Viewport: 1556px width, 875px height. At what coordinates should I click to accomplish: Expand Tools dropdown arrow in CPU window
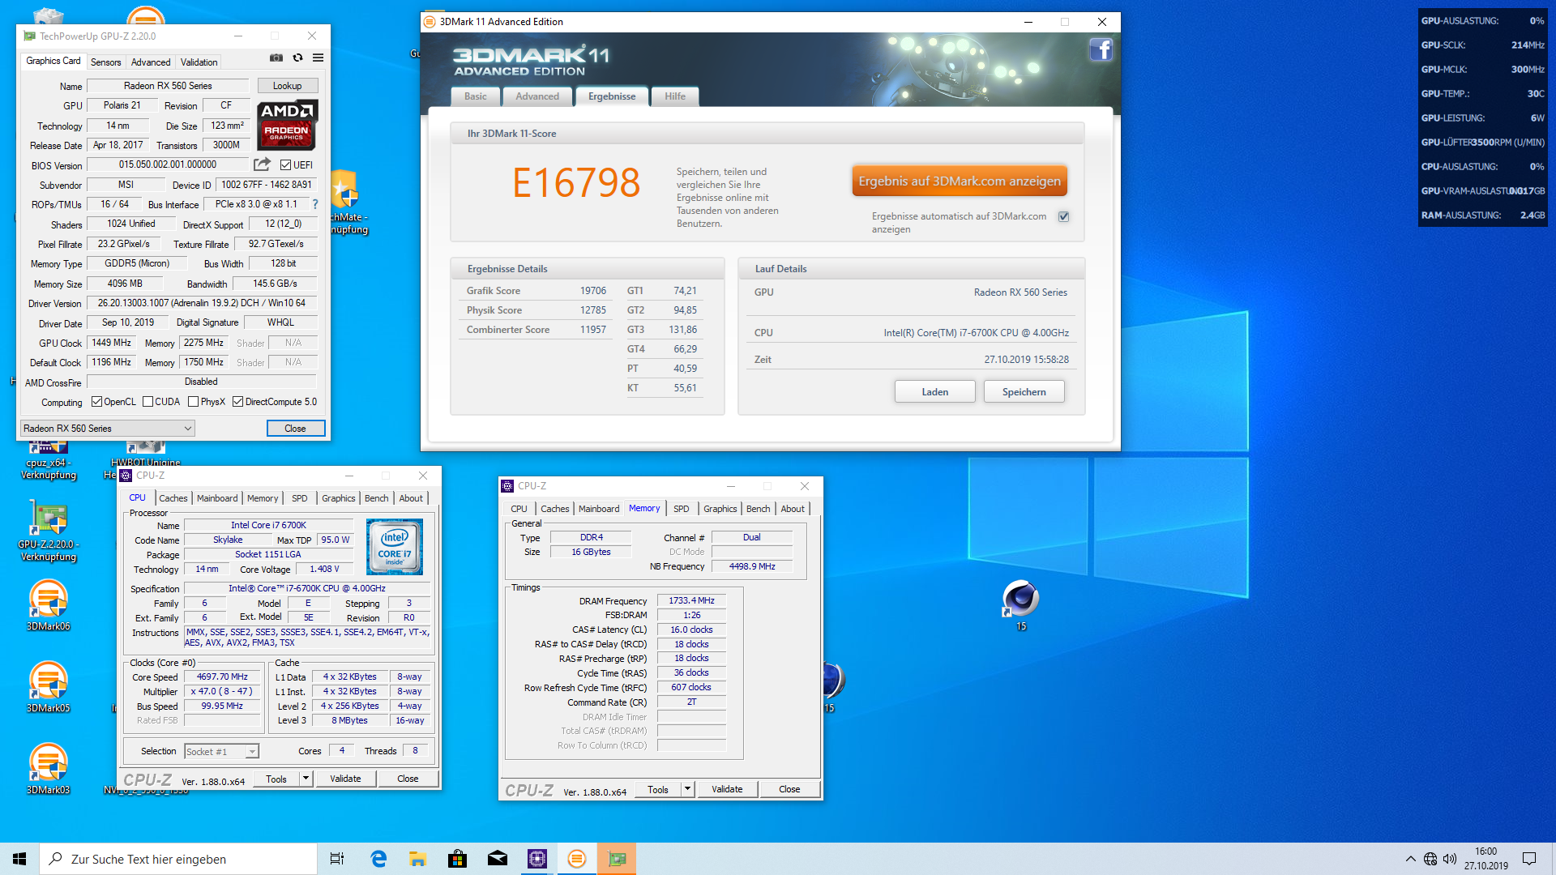(x=306, y=779)
